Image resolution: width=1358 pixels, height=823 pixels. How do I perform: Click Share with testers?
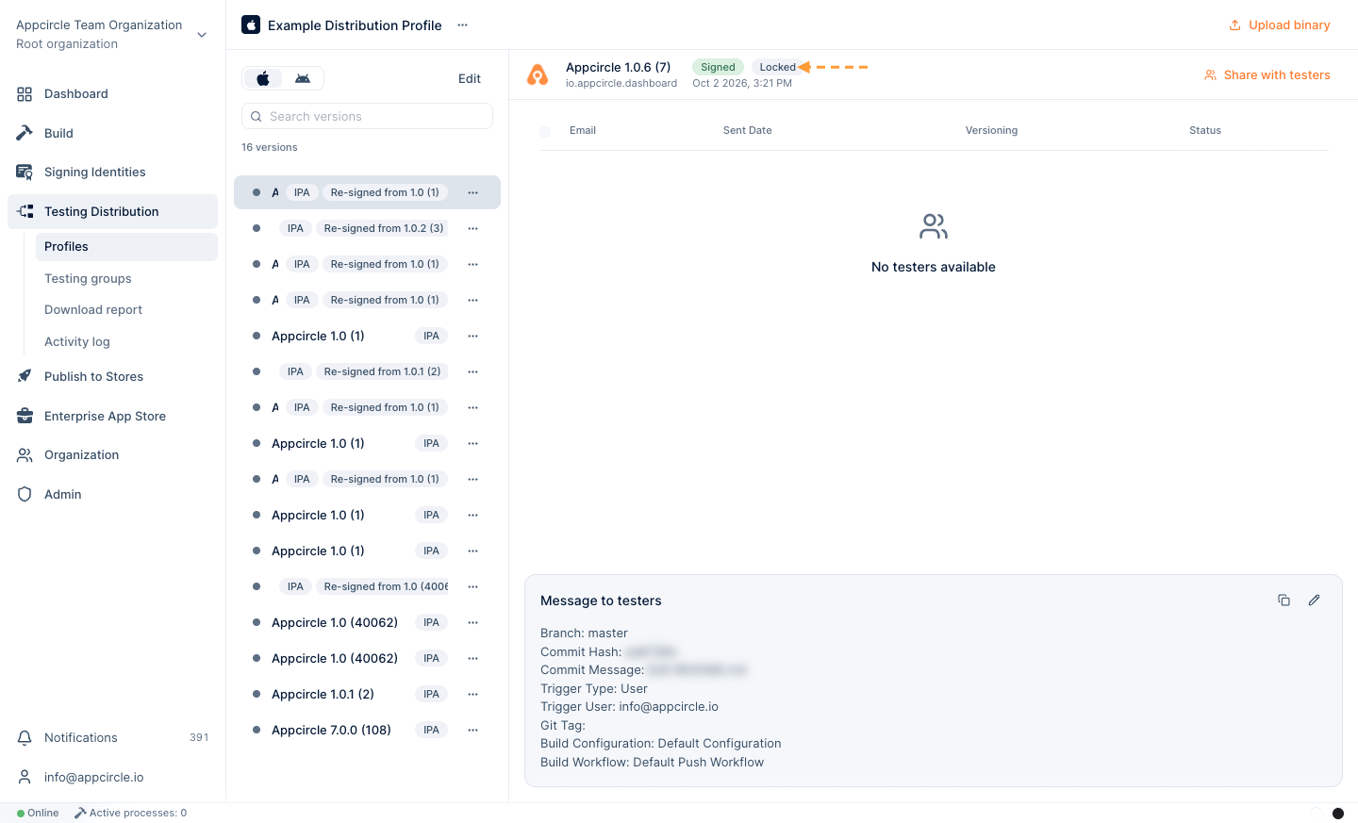pos(1267,75)
